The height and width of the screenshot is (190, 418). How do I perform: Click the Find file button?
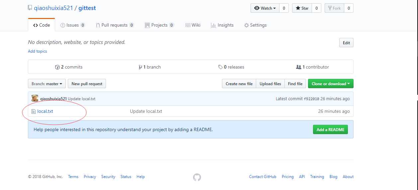coord(295,84)
